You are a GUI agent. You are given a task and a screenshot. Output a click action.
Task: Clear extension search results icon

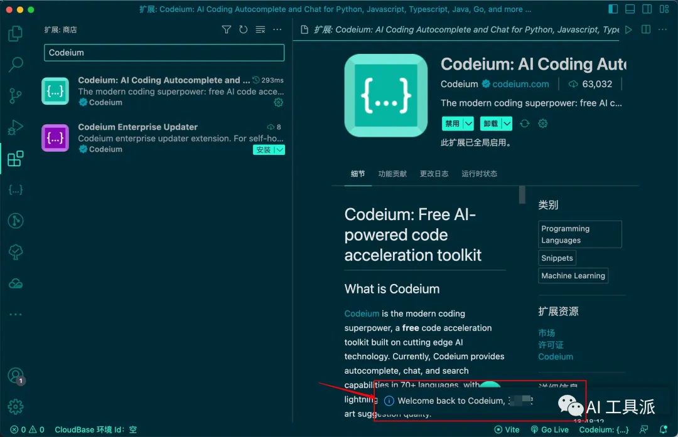[261, 29]
